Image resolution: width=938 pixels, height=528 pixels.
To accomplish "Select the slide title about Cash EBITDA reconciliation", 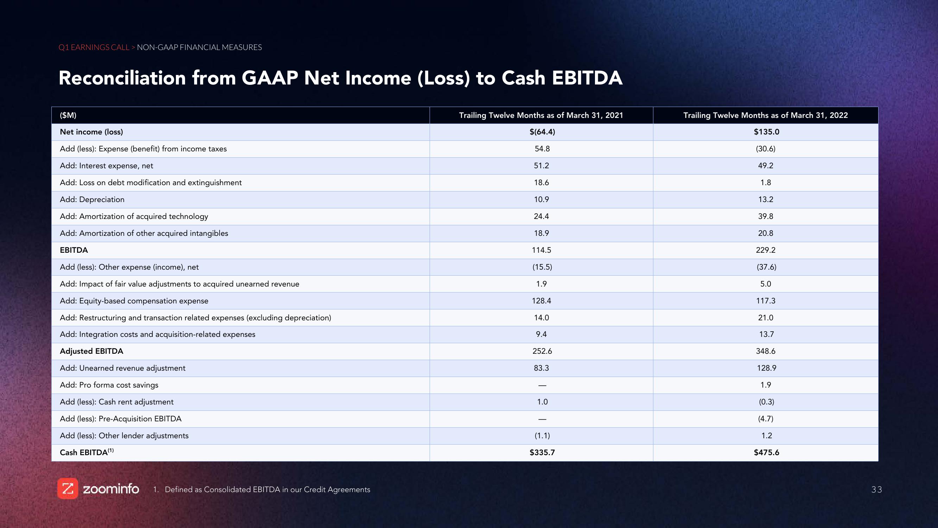I will (x=341, y=78).
